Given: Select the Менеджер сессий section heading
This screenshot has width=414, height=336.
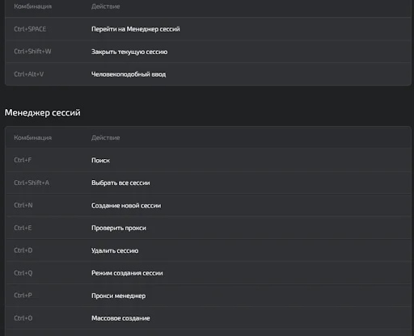Looking at the screenshot, I should [x=42, y=112].
